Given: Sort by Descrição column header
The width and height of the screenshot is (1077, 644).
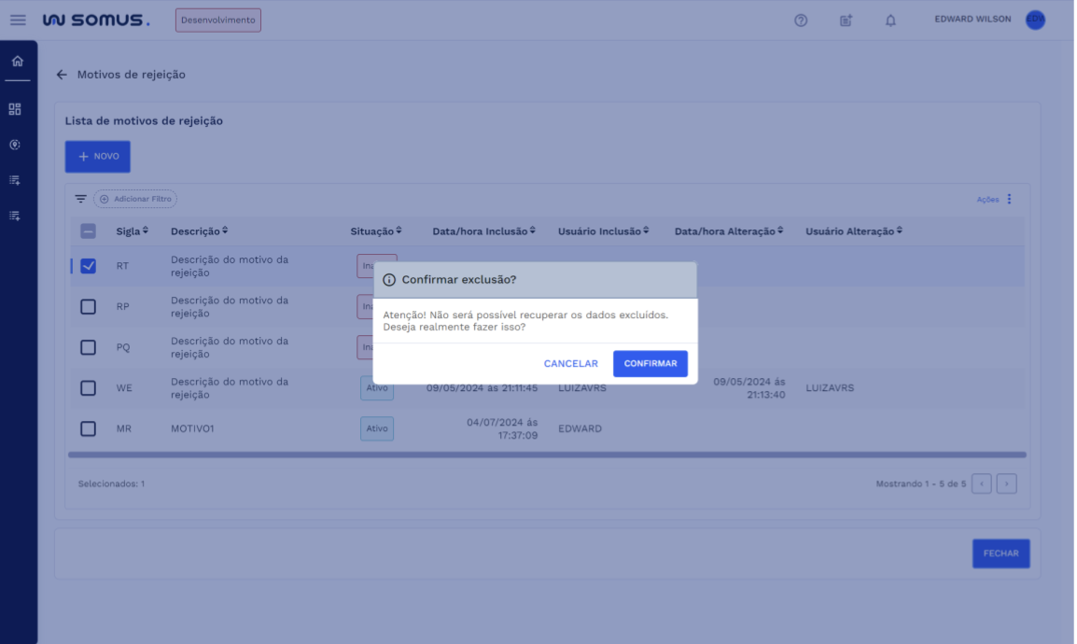Looking at the screenshot, I should (199, 231).
